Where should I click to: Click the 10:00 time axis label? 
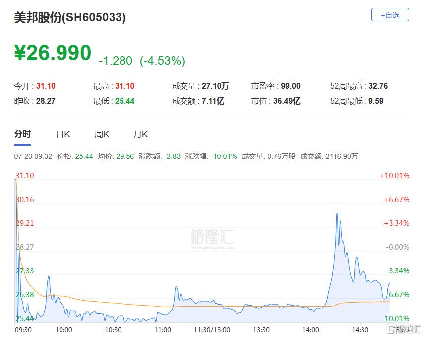(x=64, y=330)
